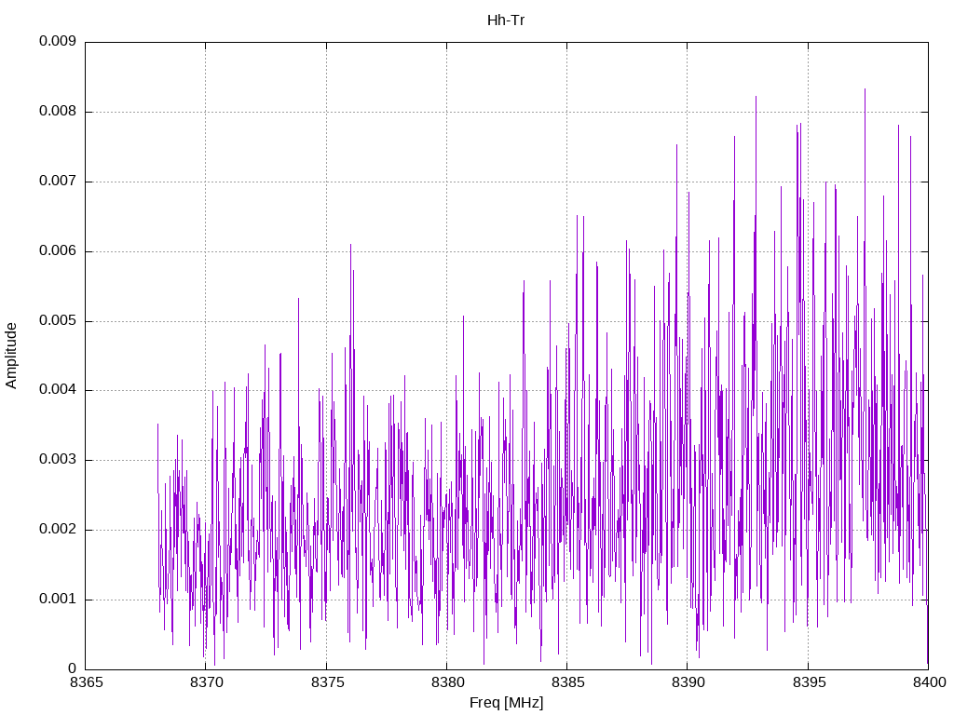Image resolution: width=954 pixels, height=715 pixels.
Task: Select the 0.002 y-axis tick label
Action: (58, 529)
